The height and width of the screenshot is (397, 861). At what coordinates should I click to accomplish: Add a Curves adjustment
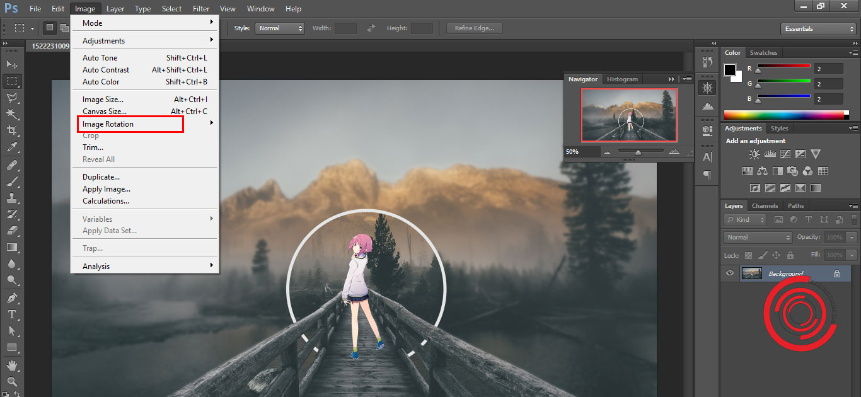pos(785,154)
